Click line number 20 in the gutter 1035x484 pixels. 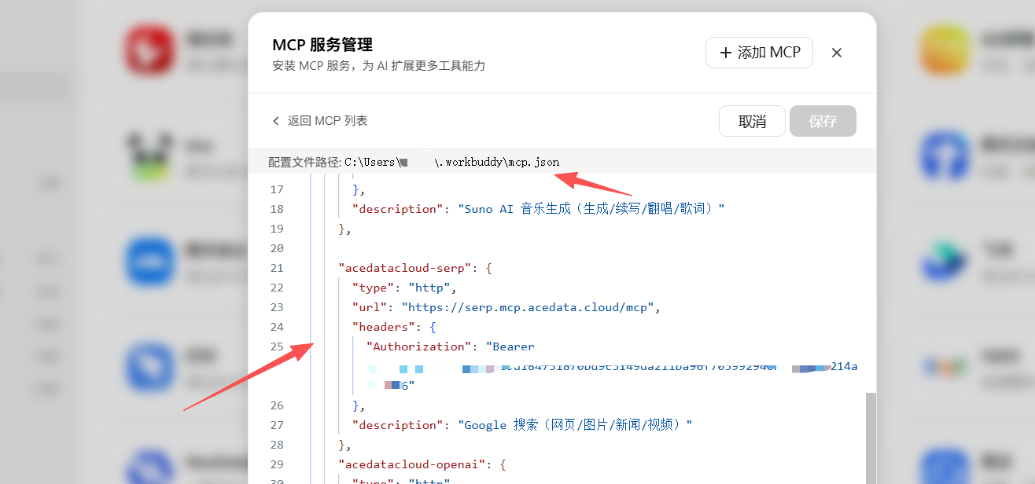pos(276,248)
